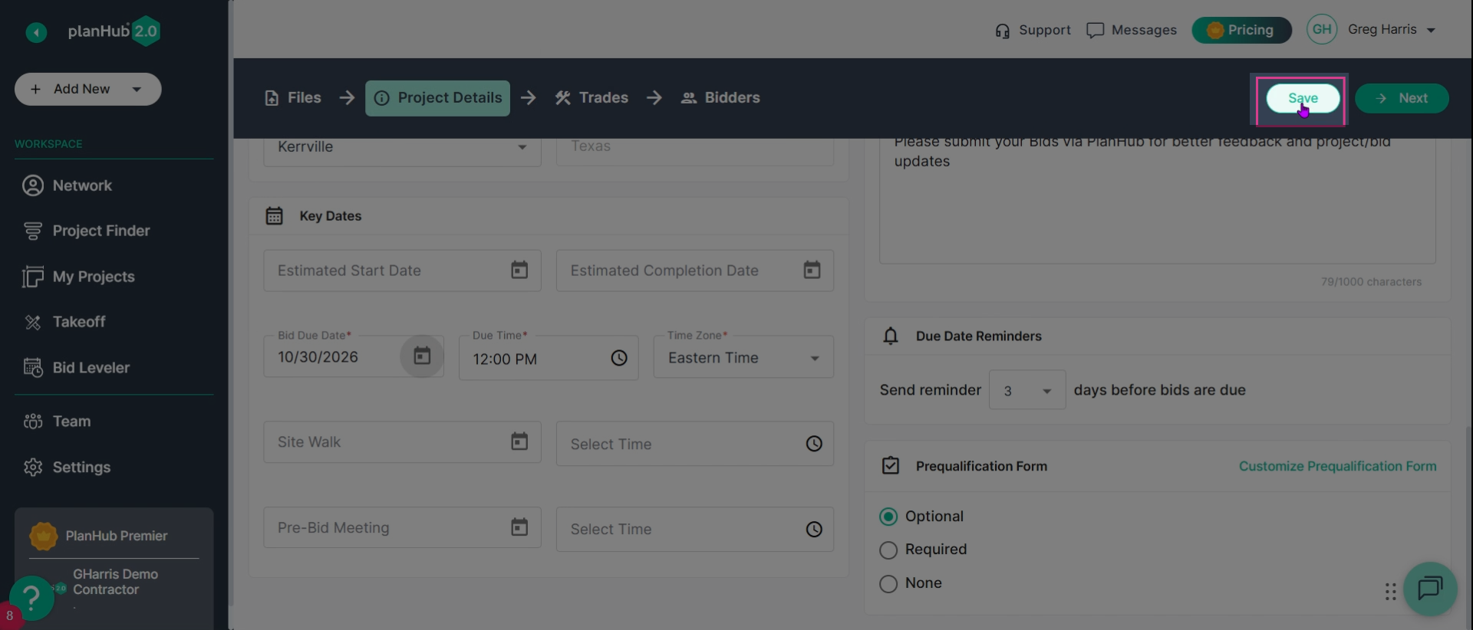Open the Pricing page button
Screen dimensions: 1473x630
[x=1241, y=30]
